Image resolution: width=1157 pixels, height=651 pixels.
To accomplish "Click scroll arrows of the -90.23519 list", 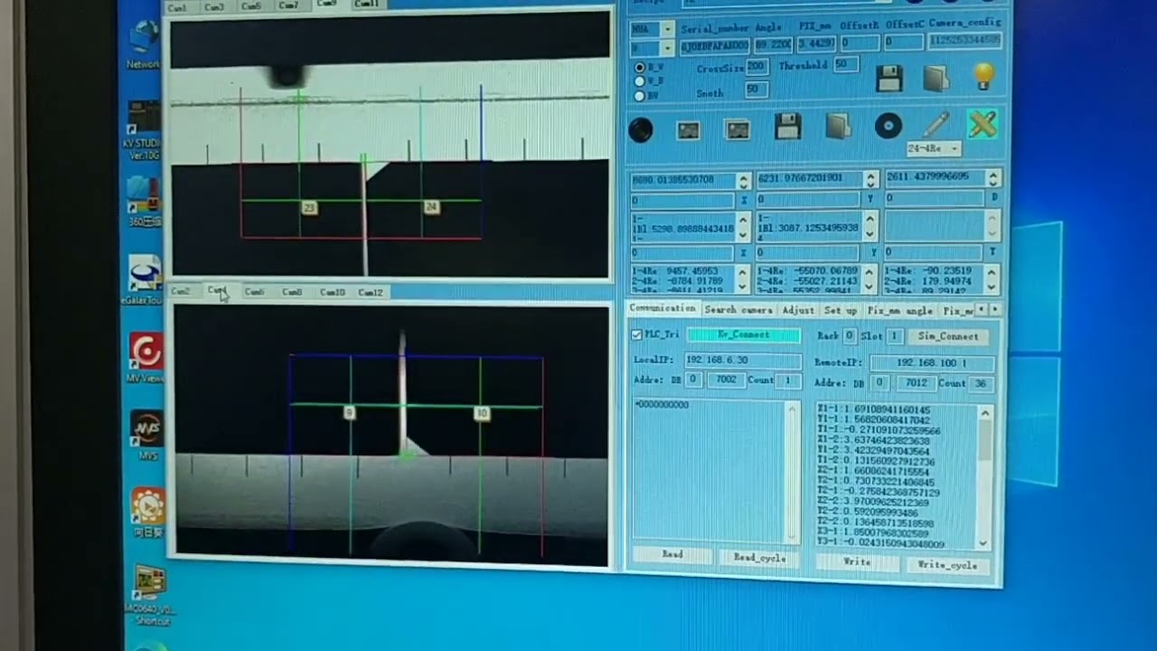I will pyautogui.click(x=992, y=278).
